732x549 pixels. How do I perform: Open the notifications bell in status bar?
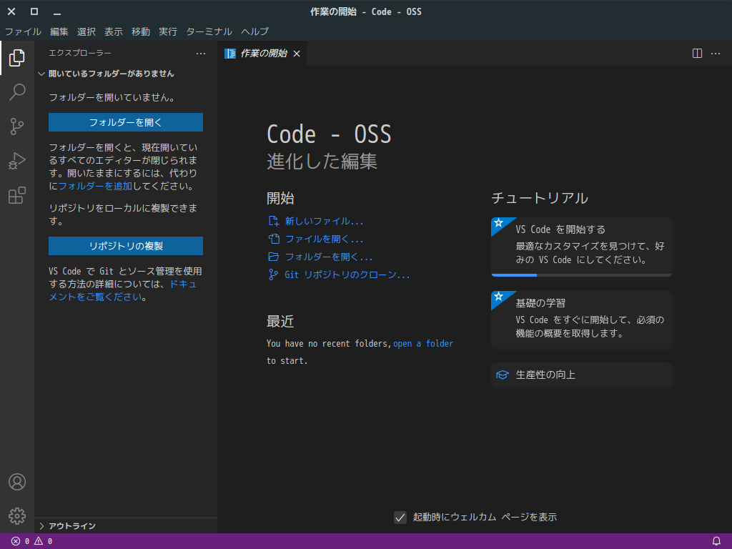[x=716, y=541]
